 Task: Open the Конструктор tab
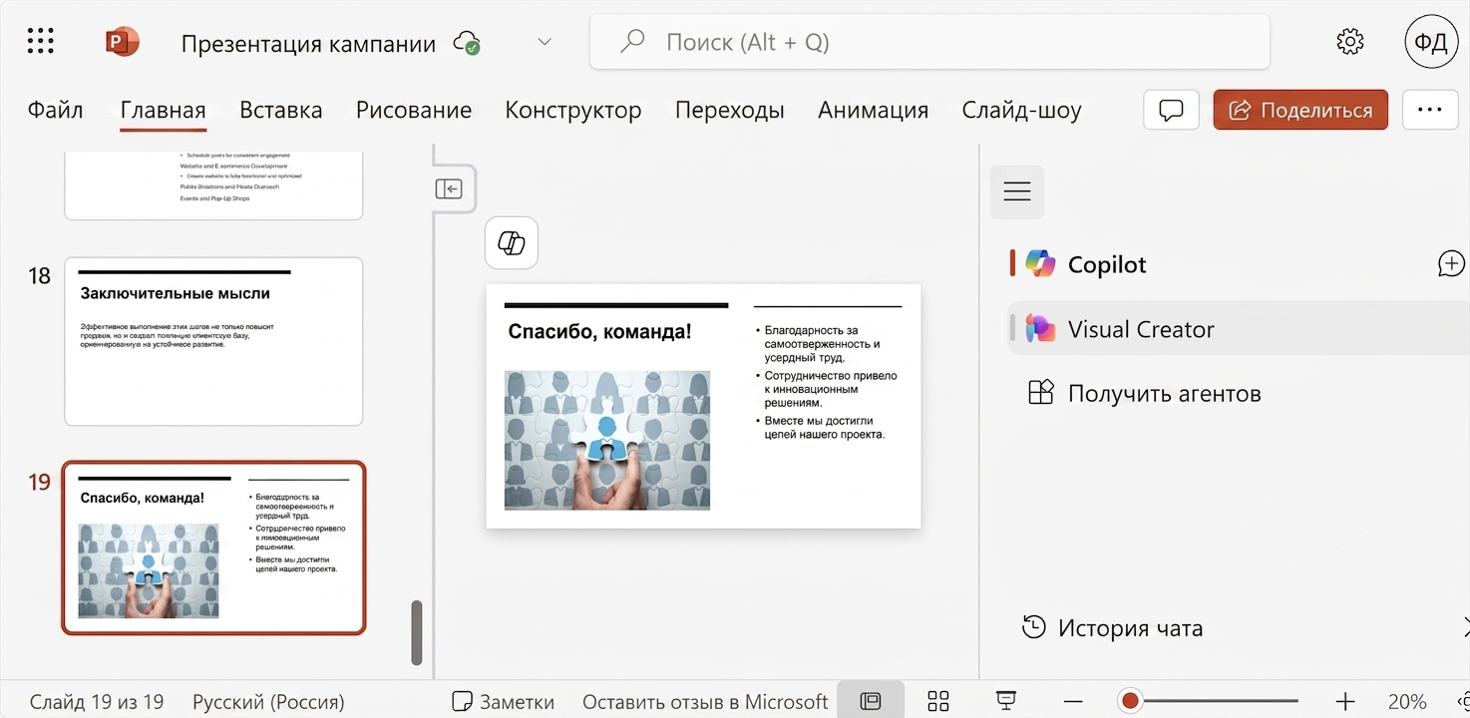pos(573,110)
